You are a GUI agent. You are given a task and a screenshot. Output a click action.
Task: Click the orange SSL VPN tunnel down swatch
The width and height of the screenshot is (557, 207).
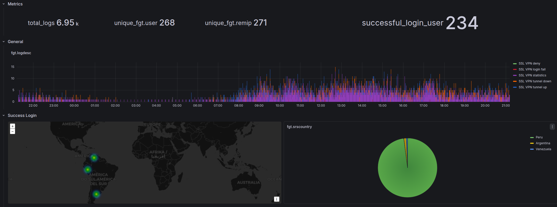coord(515,81)
